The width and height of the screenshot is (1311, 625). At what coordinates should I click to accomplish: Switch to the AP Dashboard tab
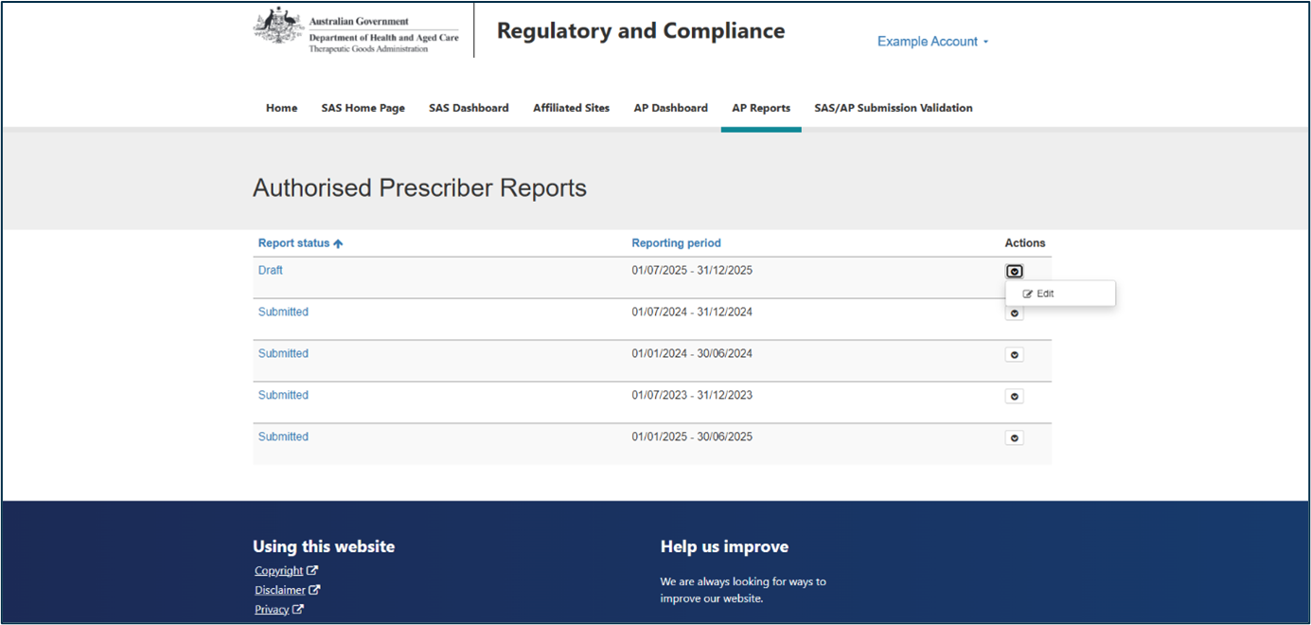pyautogui.click(x=670, y=108)
